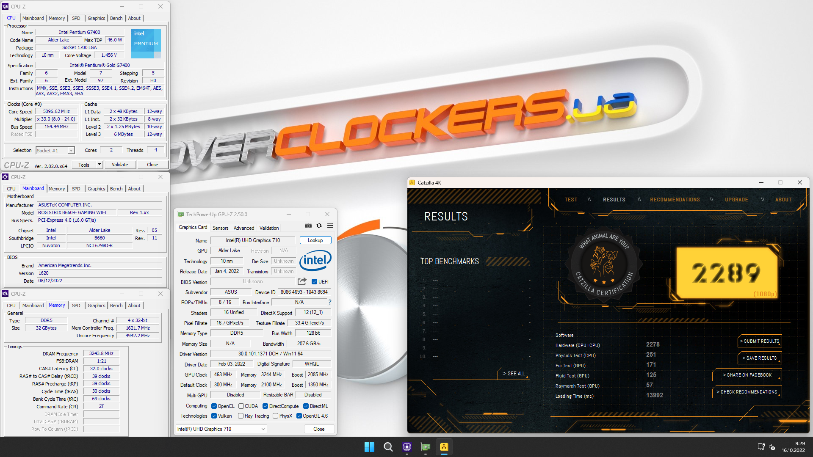This screenshot has height=457, width=813.
Task: Click the BIOS export share icon in GPU-Z
Action: coord(302,281)
